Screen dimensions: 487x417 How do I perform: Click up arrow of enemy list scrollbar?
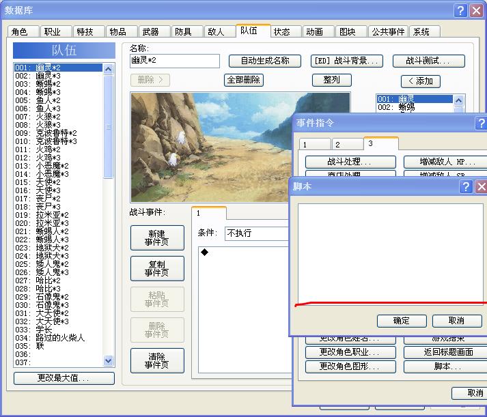458,100
